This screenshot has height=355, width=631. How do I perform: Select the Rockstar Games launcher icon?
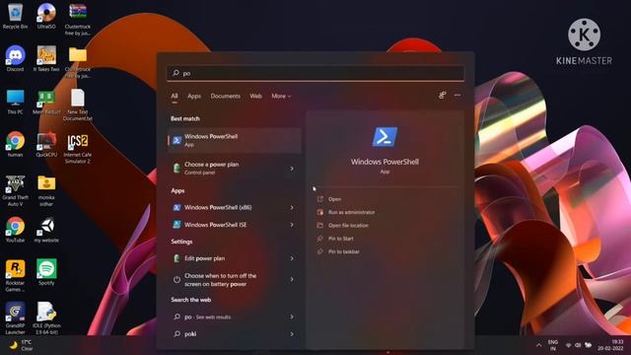tap(16, 276)
